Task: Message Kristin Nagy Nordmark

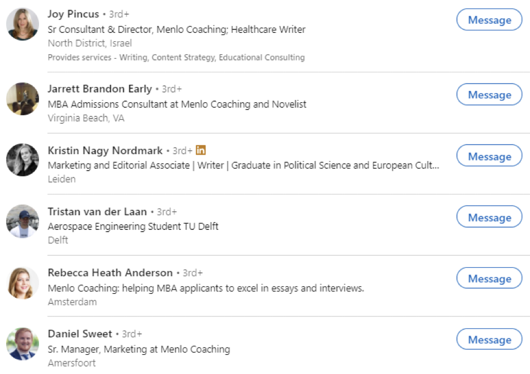Action: point(489,156)
